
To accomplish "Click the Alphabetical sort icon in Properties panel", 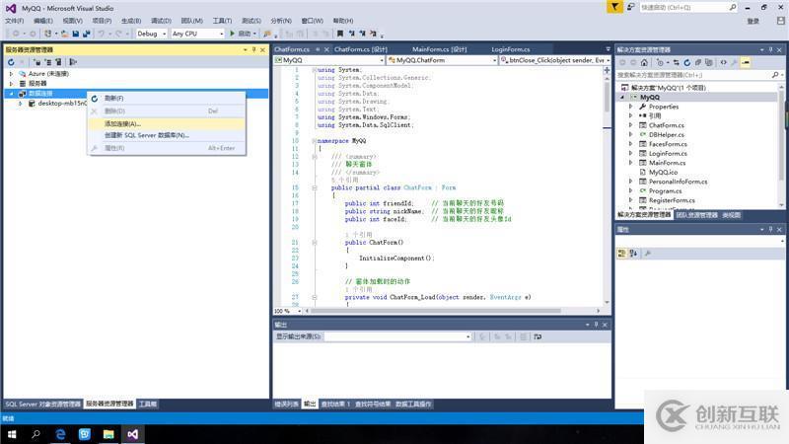I will [x=633, y=254].
